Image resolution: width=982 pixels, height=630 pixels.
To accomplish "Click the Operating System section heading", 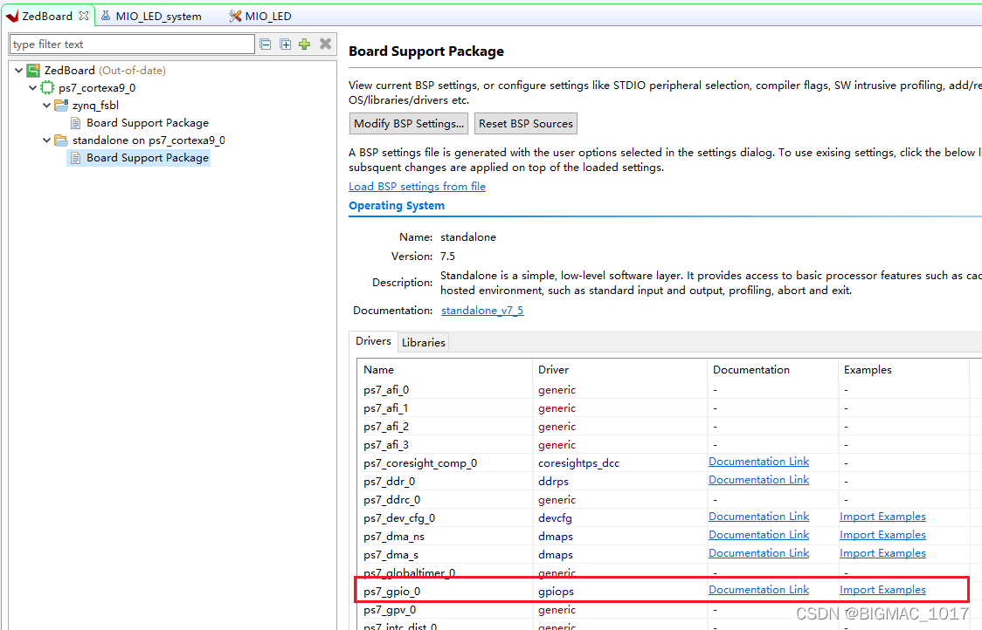I will click(397, 206).
